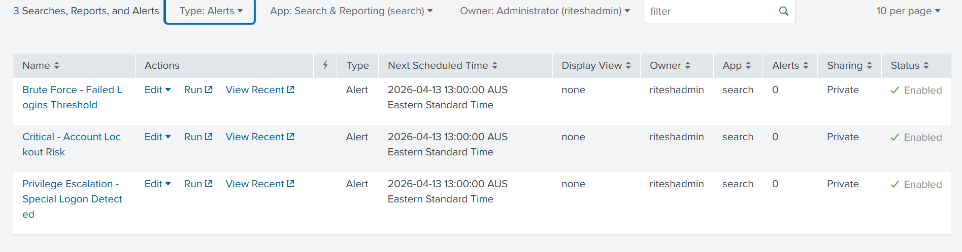
Task: Expand the Owner: Administrator dropdown
Action: pyautogui.click(x=544, y=11)
